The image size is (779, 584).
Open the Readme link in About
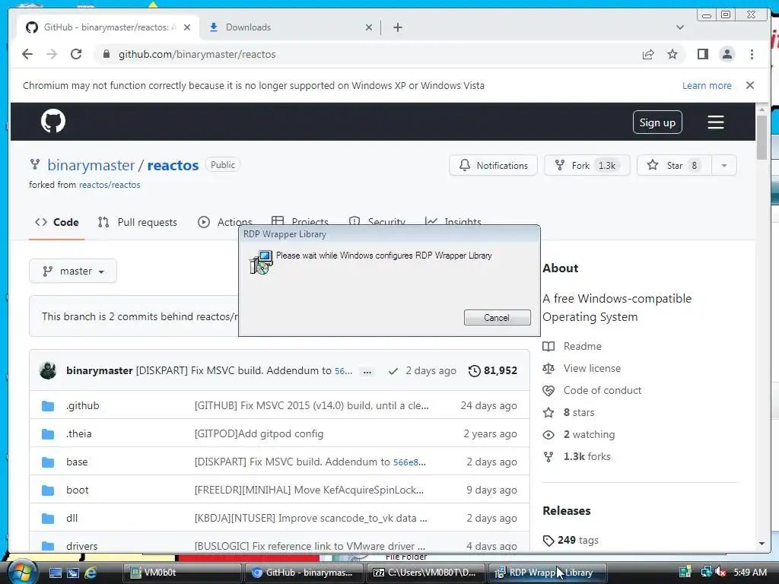582,346
